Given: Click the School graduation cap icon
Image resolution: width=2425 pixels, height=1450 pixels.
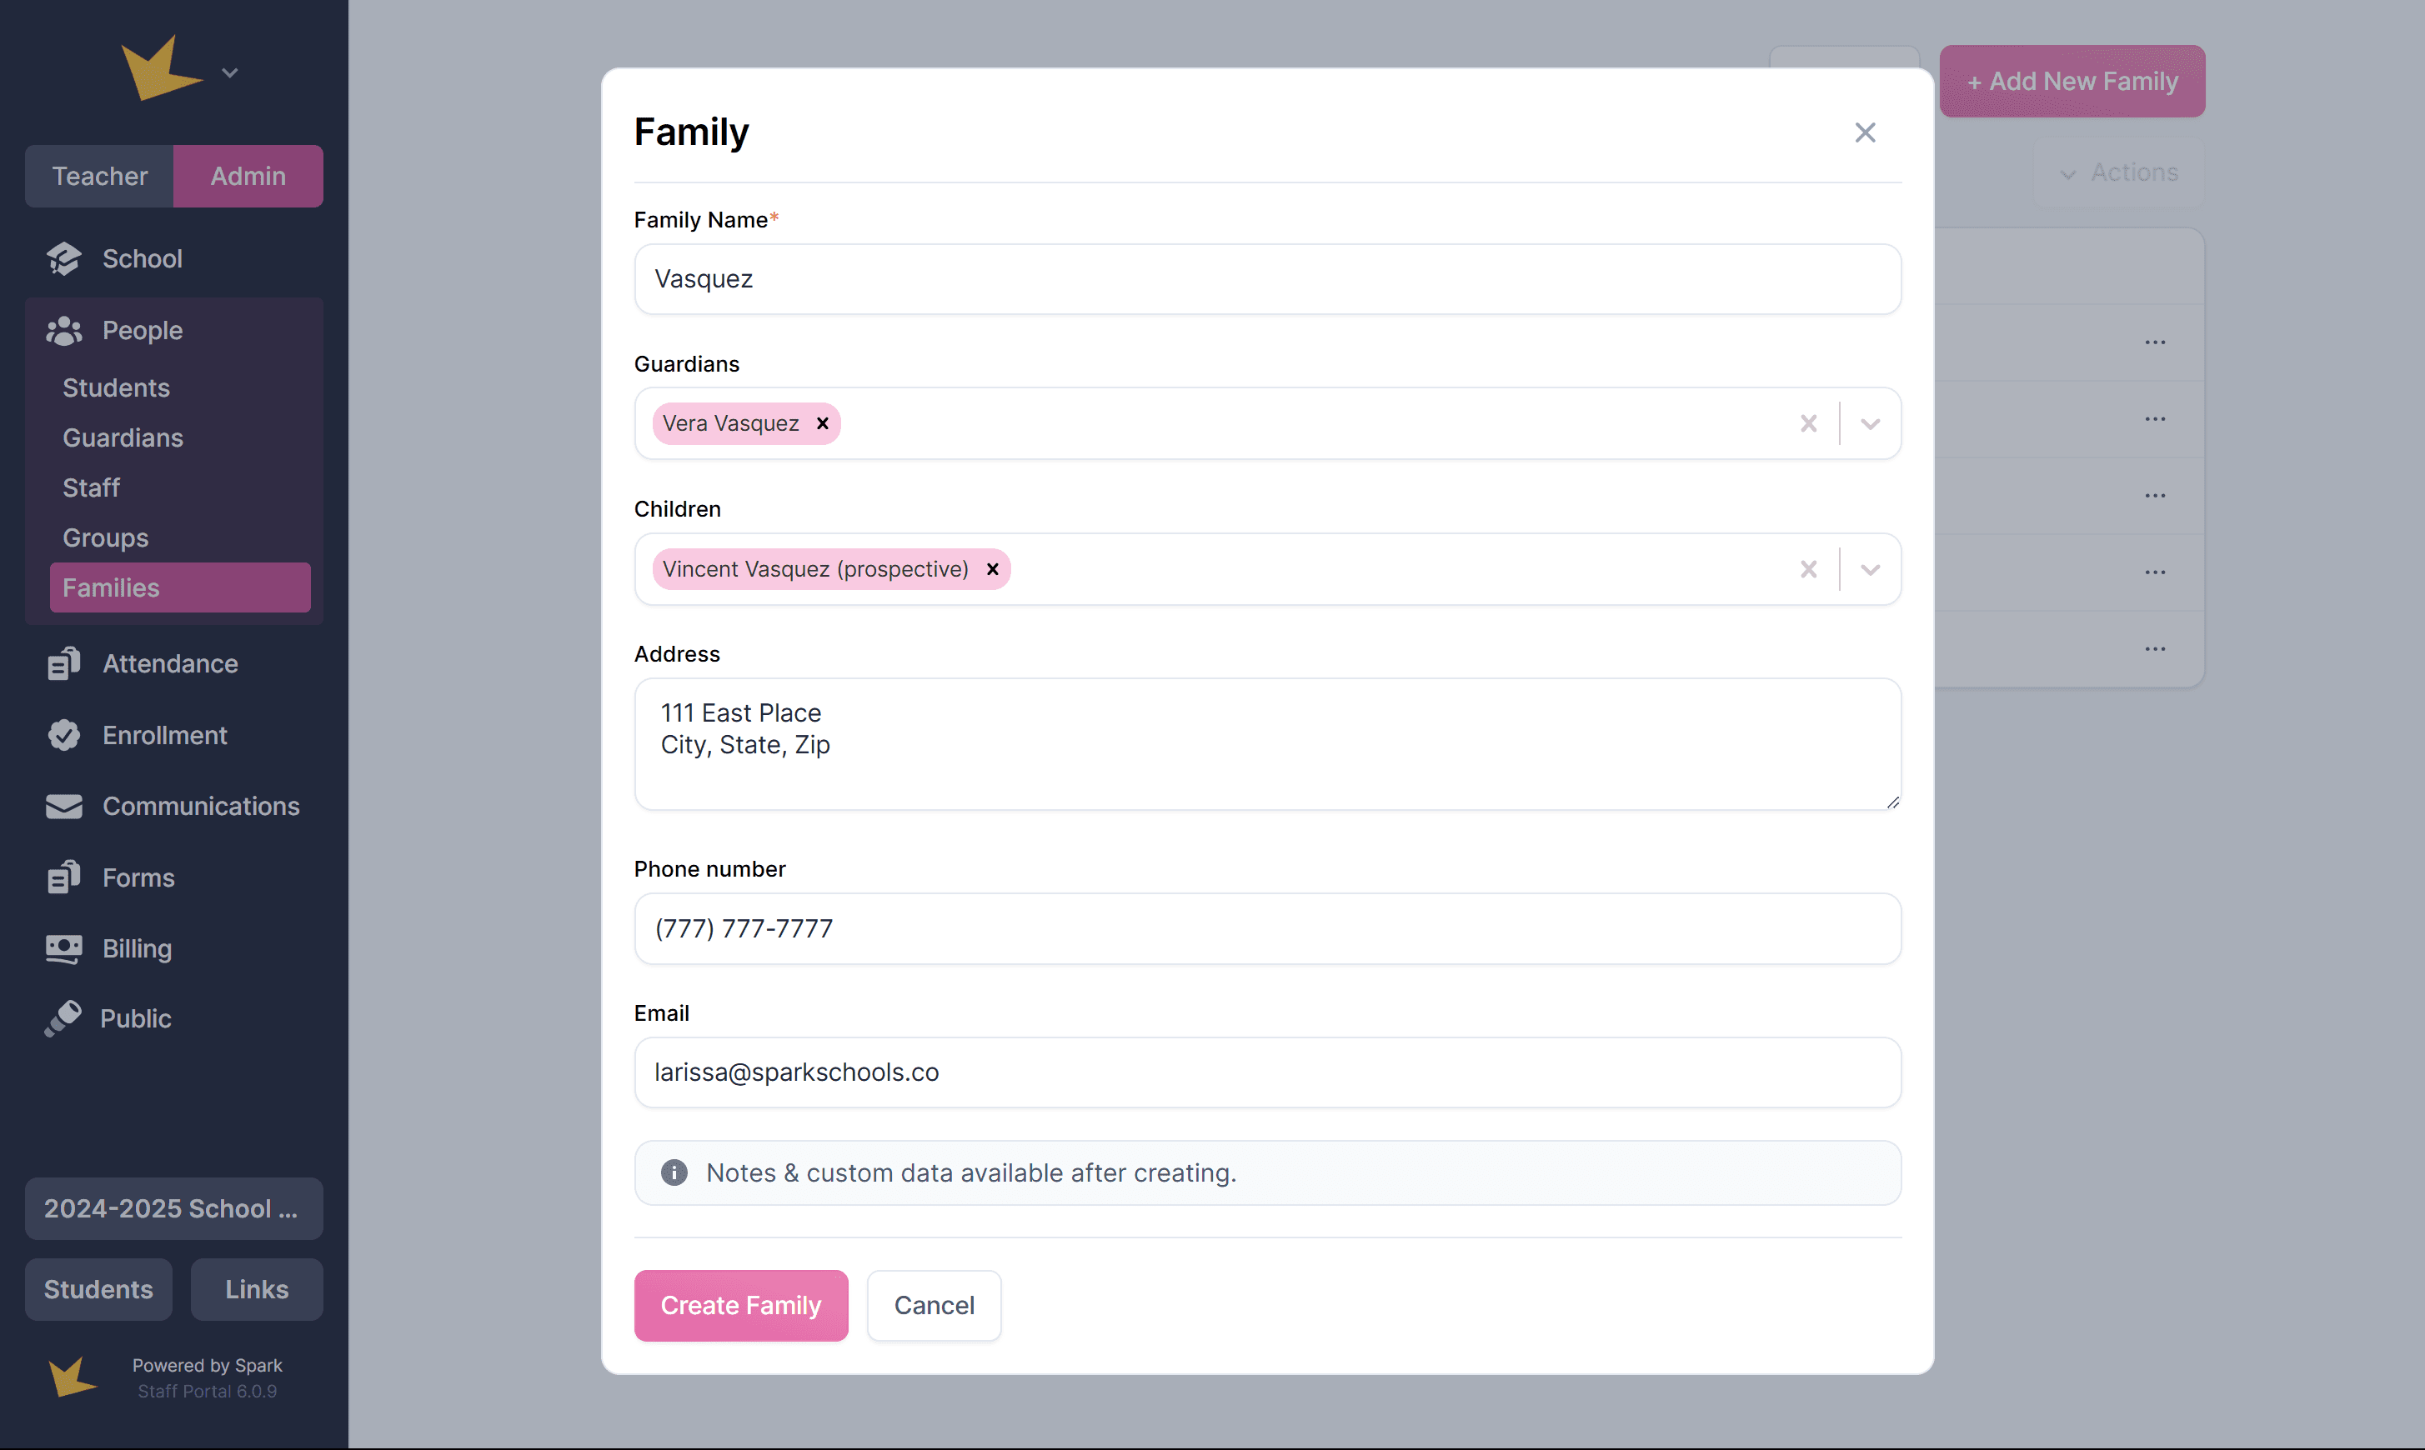Looking at the screenshot, I should click(x=63, y=259).
